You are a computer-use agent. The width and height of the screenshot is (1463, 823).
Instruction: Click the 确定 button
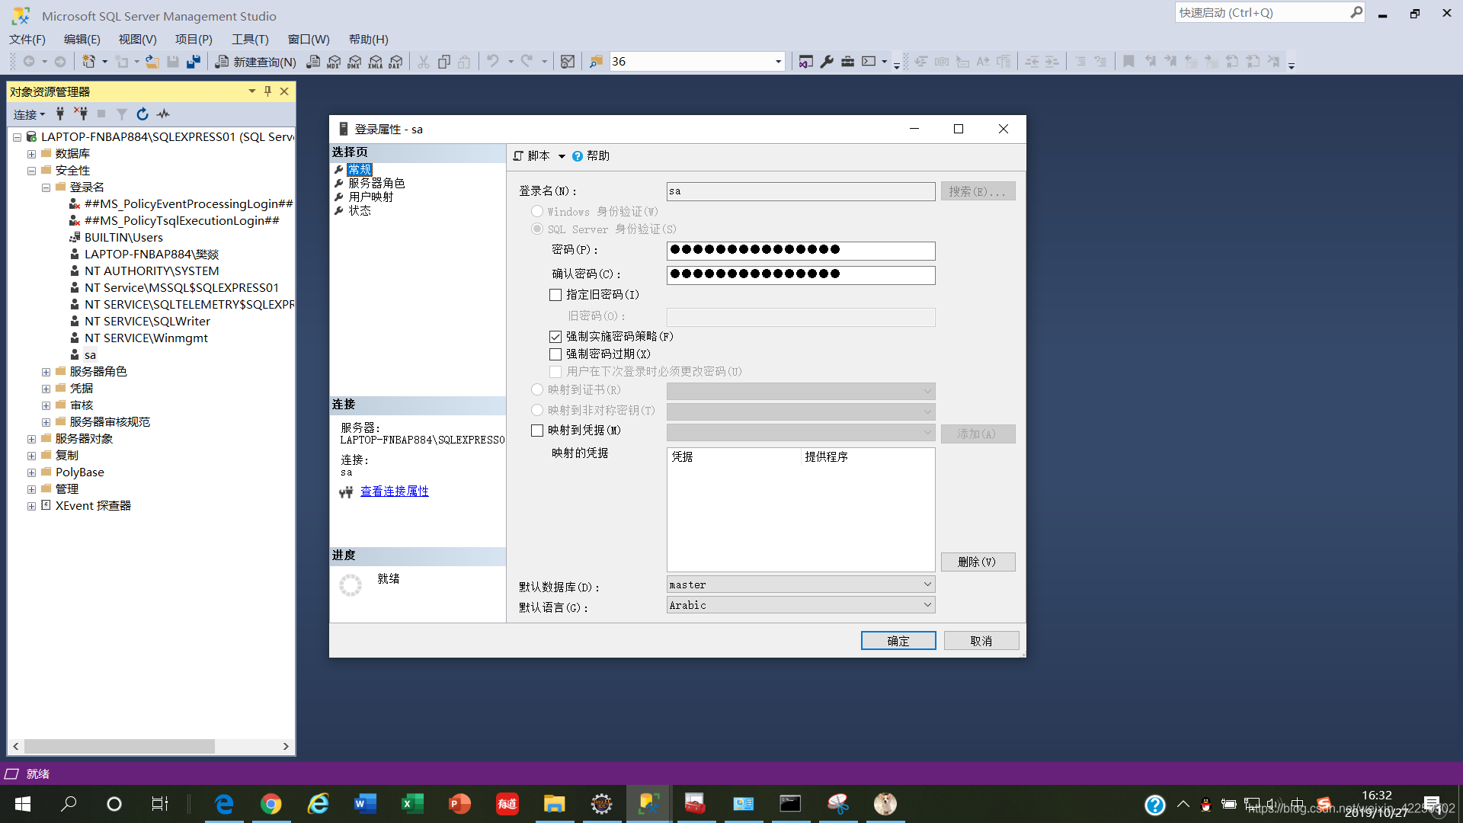898,641
